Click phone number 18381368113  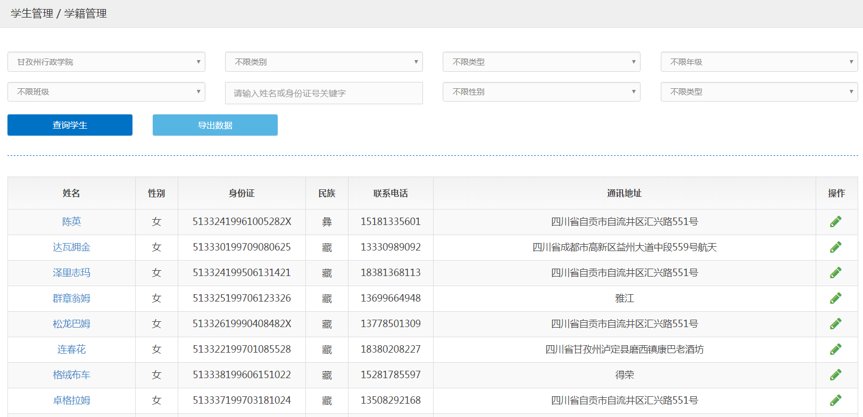391,273
